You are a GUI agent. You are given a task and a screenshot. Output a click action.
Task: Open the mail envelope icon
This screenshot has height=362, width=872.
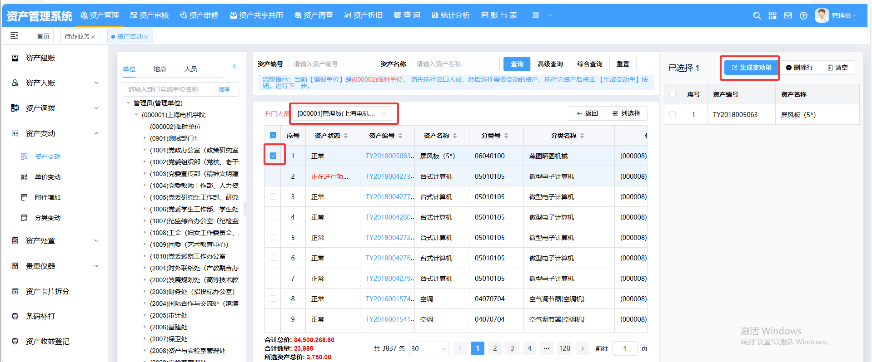pos(788,15)
